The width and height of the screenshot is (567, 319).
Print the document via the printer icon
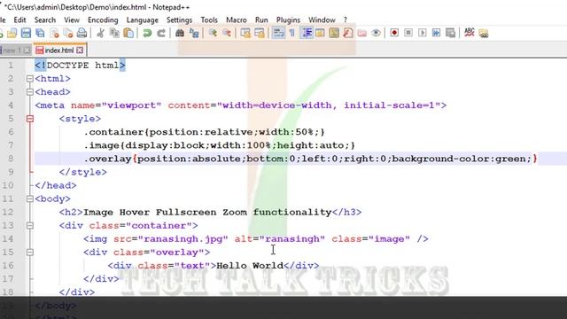click(x=82, y=34)
